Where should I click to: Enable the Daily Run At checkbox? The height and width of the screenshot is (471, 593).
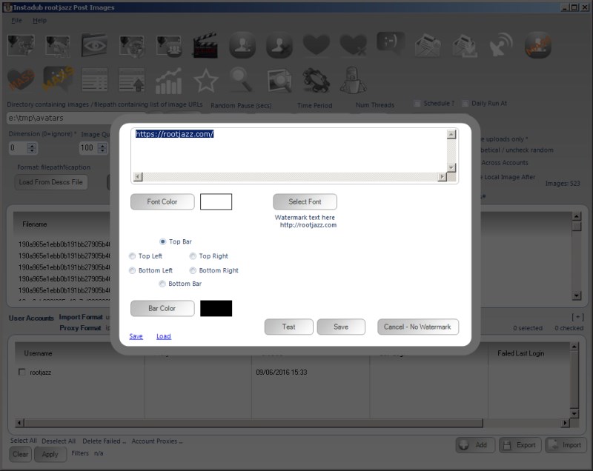(466, 104)
